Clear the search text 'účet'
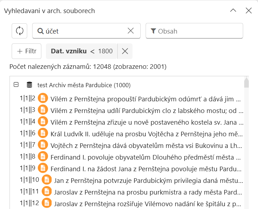 131,31
